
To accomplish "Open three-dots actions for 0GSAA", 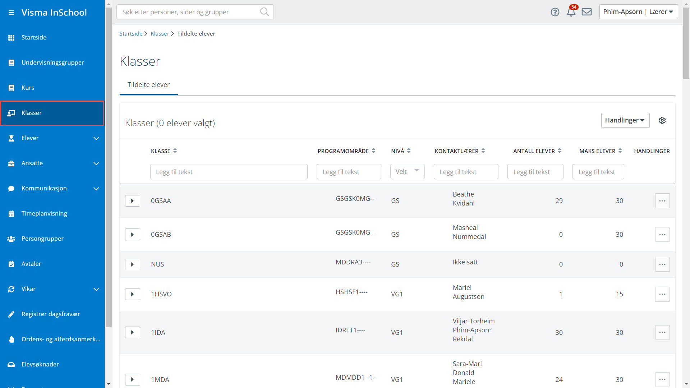I will click(662, 201).
